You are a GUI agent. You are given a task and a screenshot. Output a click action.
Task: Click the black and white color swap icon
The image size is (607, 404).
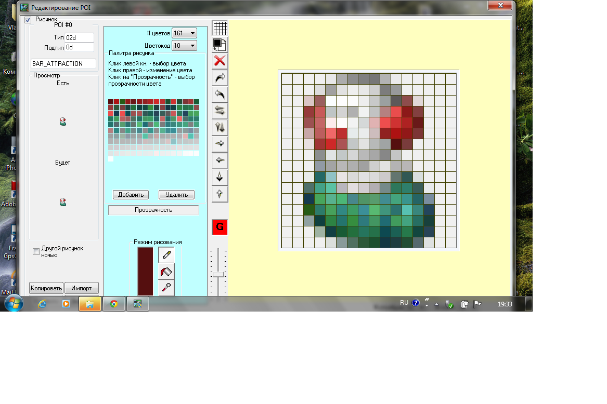point(220,44)
